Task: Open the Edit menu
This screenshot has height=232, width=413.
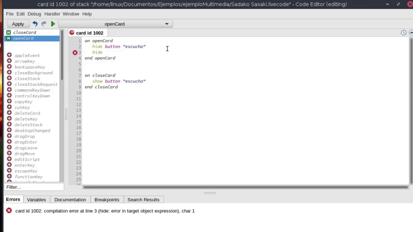Action: pos(20,14)
